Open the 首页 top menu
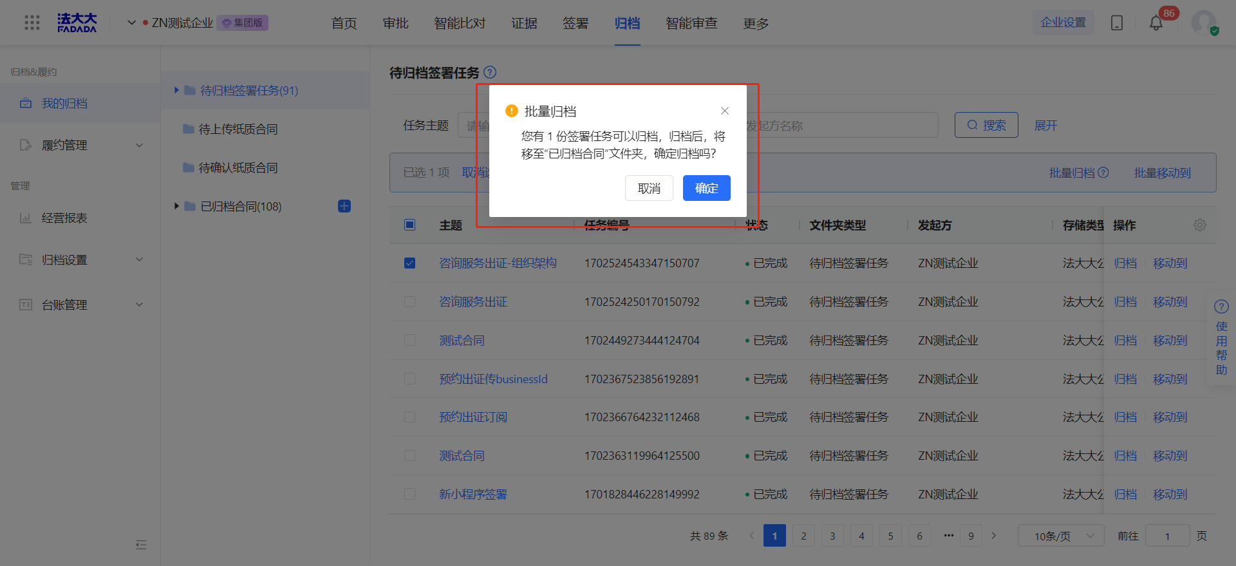1236x566 pixels. (x=344, y=23)
